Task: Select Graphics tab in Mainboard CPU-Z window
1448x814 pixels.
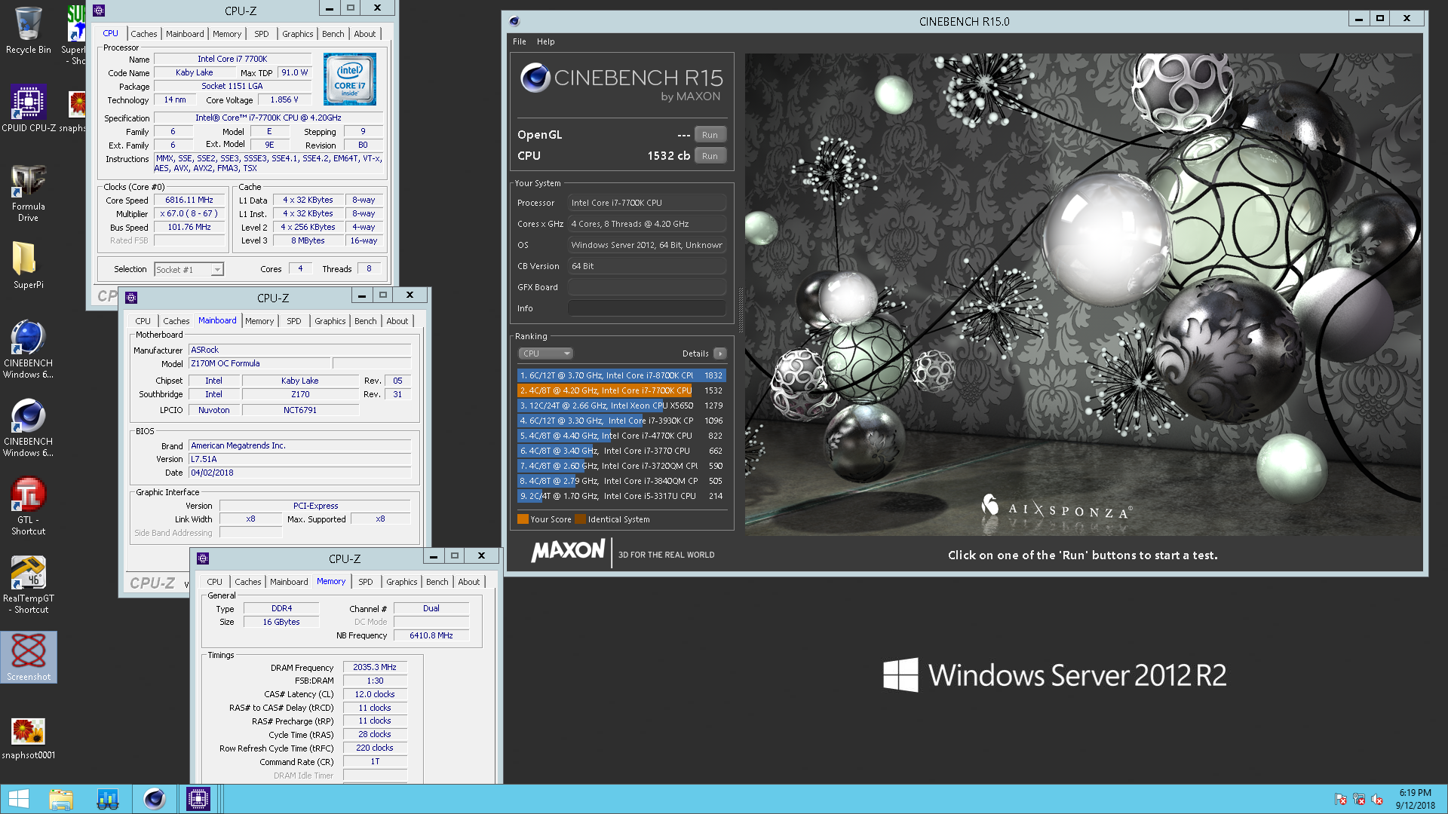Action: click(x=330, y=321)
